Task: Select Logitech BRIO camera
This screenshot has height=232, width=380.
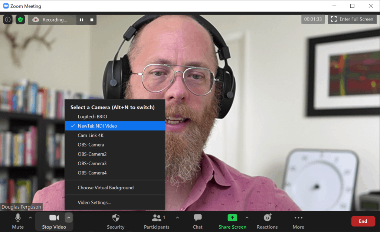Action: [x=92, y=117]
